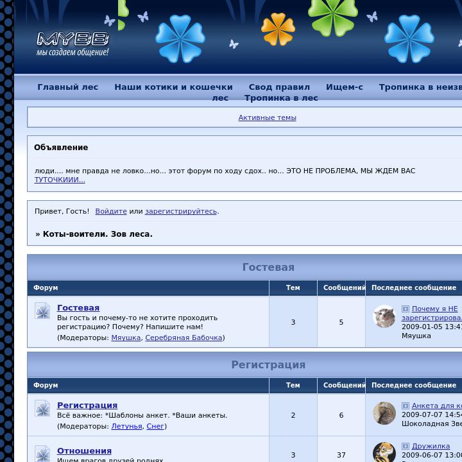This screenshot has width=462, height=462.
Task: Click the Гостевая forum status icon
Action: [x=42, y=311]
